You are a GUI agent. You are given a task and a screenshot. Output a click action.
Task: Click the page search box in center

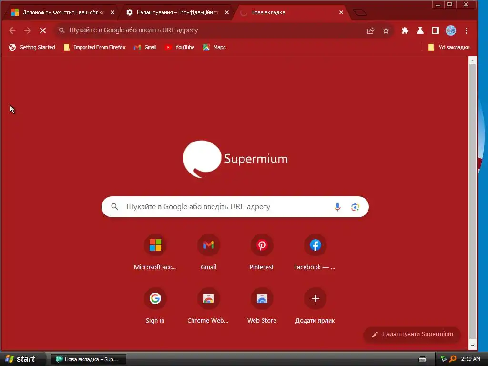pos(235,207)
